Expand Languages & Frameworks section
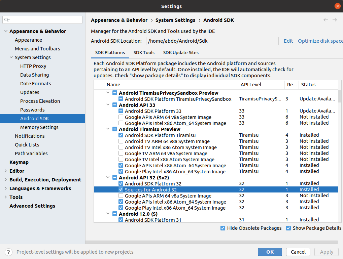 (x=6, y=188)
